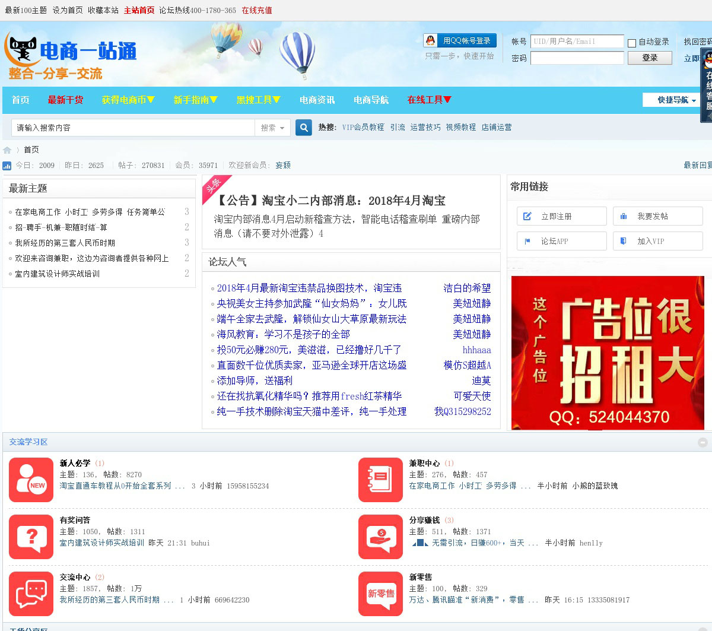Image resolution: width=712 pixels, height=631 pixels.
Task: Enable the 自动登录 checkbox
Action: click(x=632, y=43)
